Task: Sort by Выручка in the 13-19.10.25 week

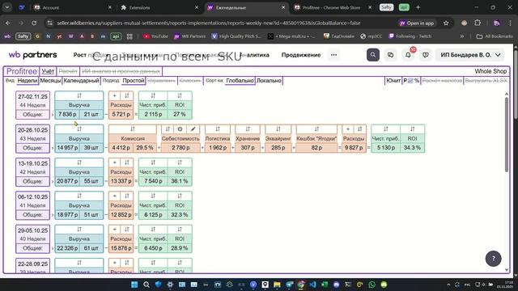Action: tap(79, 162)
